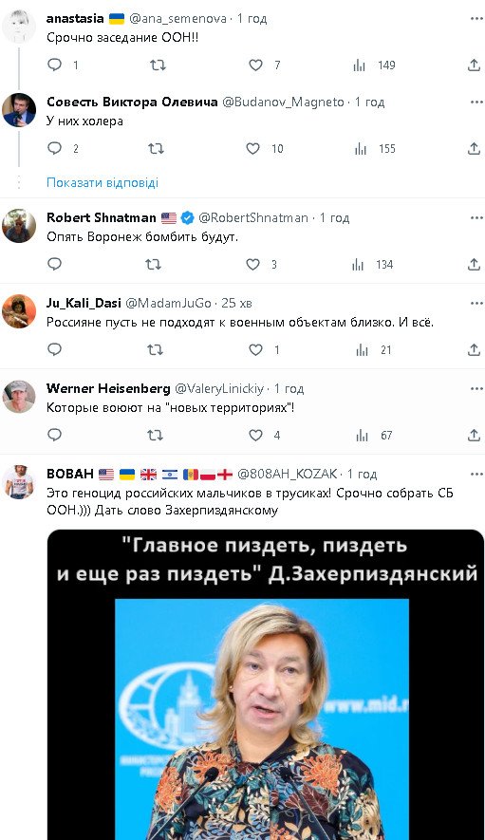Viewport: 485px width, 840px height.
Task: Like the 'У них холера' tweet
Action: (x=253, y=148)
